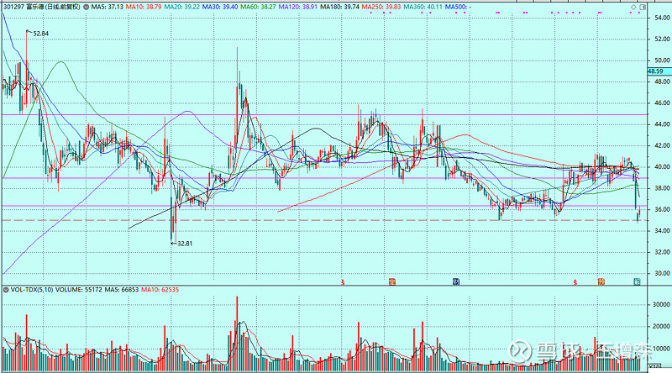Viewport: 672px width, 373px height.
Task: Click the teal marker at latest date
Action: [x=638, y=281]
